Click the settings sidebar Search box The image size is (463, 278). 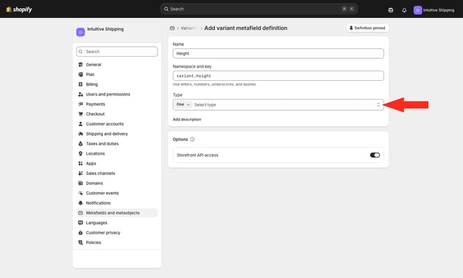[x=117, y=52]
